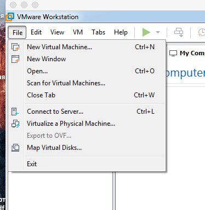
Task: Open the power options dropdown arrow
Action: (x=158, y=32)
